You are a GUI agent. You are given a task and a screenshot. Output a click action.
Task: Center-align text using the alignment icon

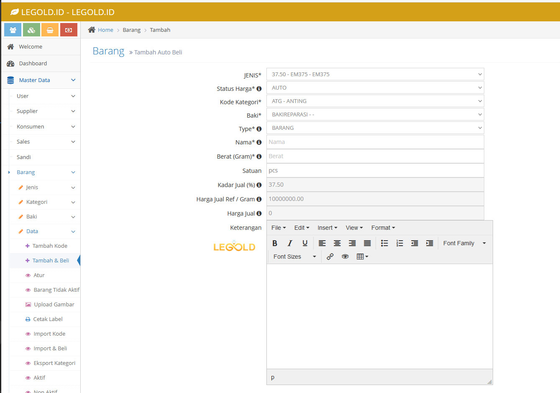coord(337,243)
